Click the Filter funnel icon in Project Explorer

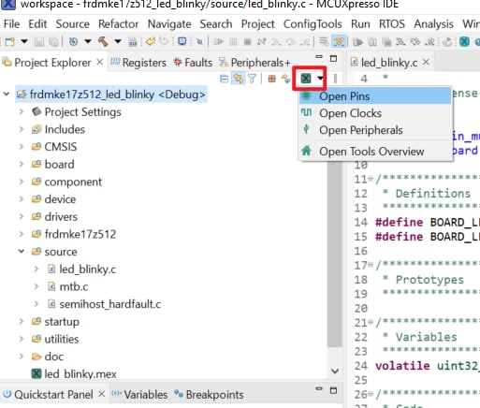[252, 79]
